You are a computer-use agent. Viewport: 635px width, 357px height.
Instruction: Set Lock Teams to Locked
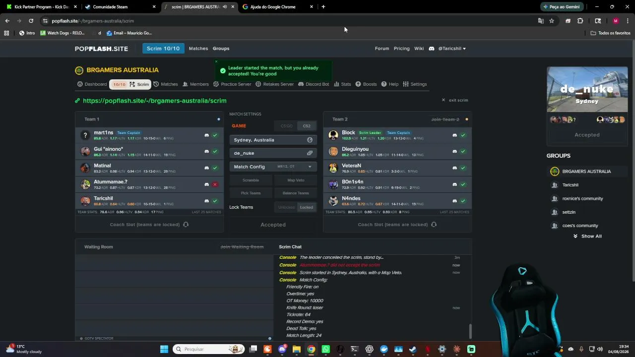click(x=307, y=207)
